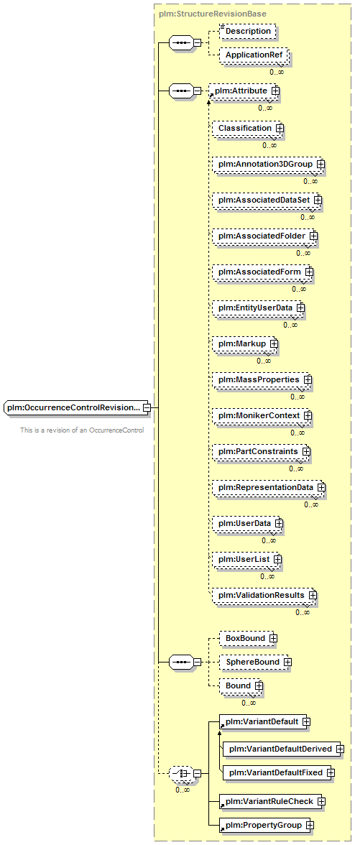Screen dimensions: 355x845
Task: Expand the Classification element
Action: pos(280,128)
